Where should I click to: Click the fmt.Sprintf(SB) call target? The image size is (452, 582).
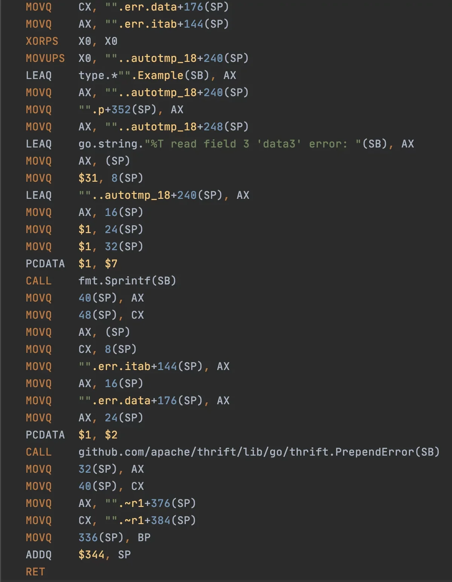pyautogui.click(x=127, y=281)
